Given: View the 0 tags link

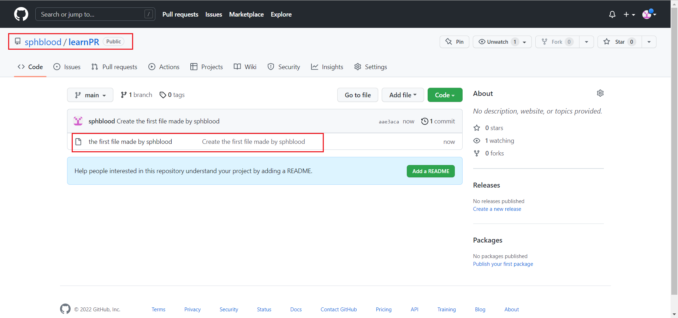Looking at the screenshot, I should (172, 95).
